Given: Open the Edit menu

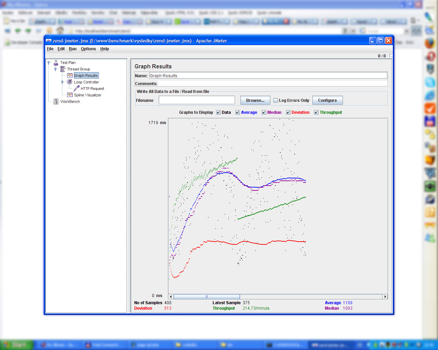Looking at the screenshot, I should pos(61,49).
